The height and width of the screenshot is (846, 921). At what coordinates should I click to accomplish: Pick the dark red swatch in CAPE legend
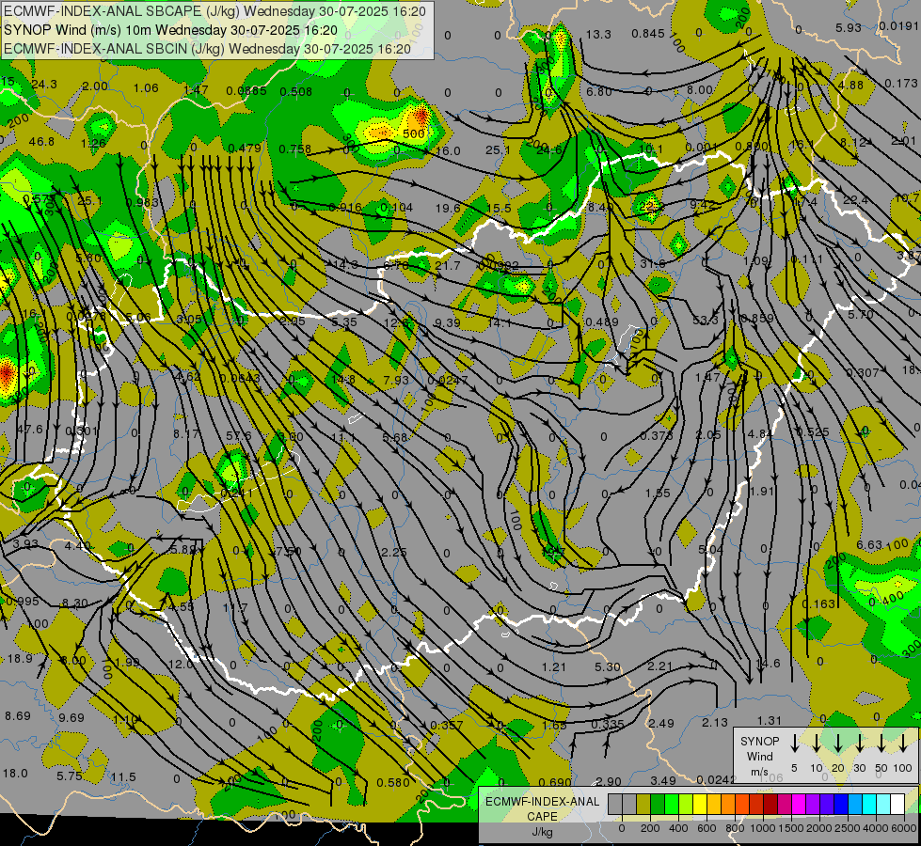(770, 804)
